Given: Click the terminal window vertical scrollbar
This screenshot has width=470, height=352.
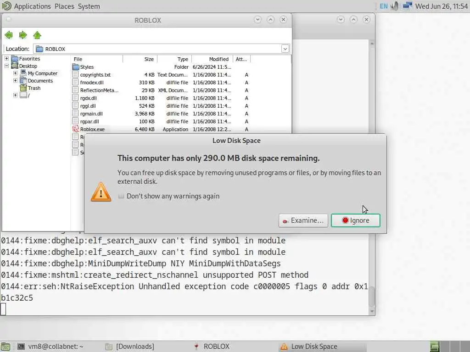Looking at the screenshot, I should click(372, 297).
